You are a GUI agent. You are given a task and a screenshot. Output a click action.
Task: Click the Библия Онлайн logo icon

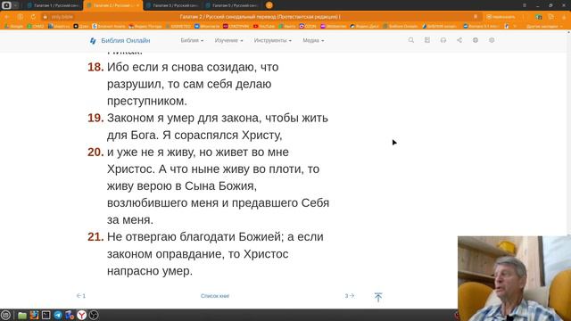point(93,41)
